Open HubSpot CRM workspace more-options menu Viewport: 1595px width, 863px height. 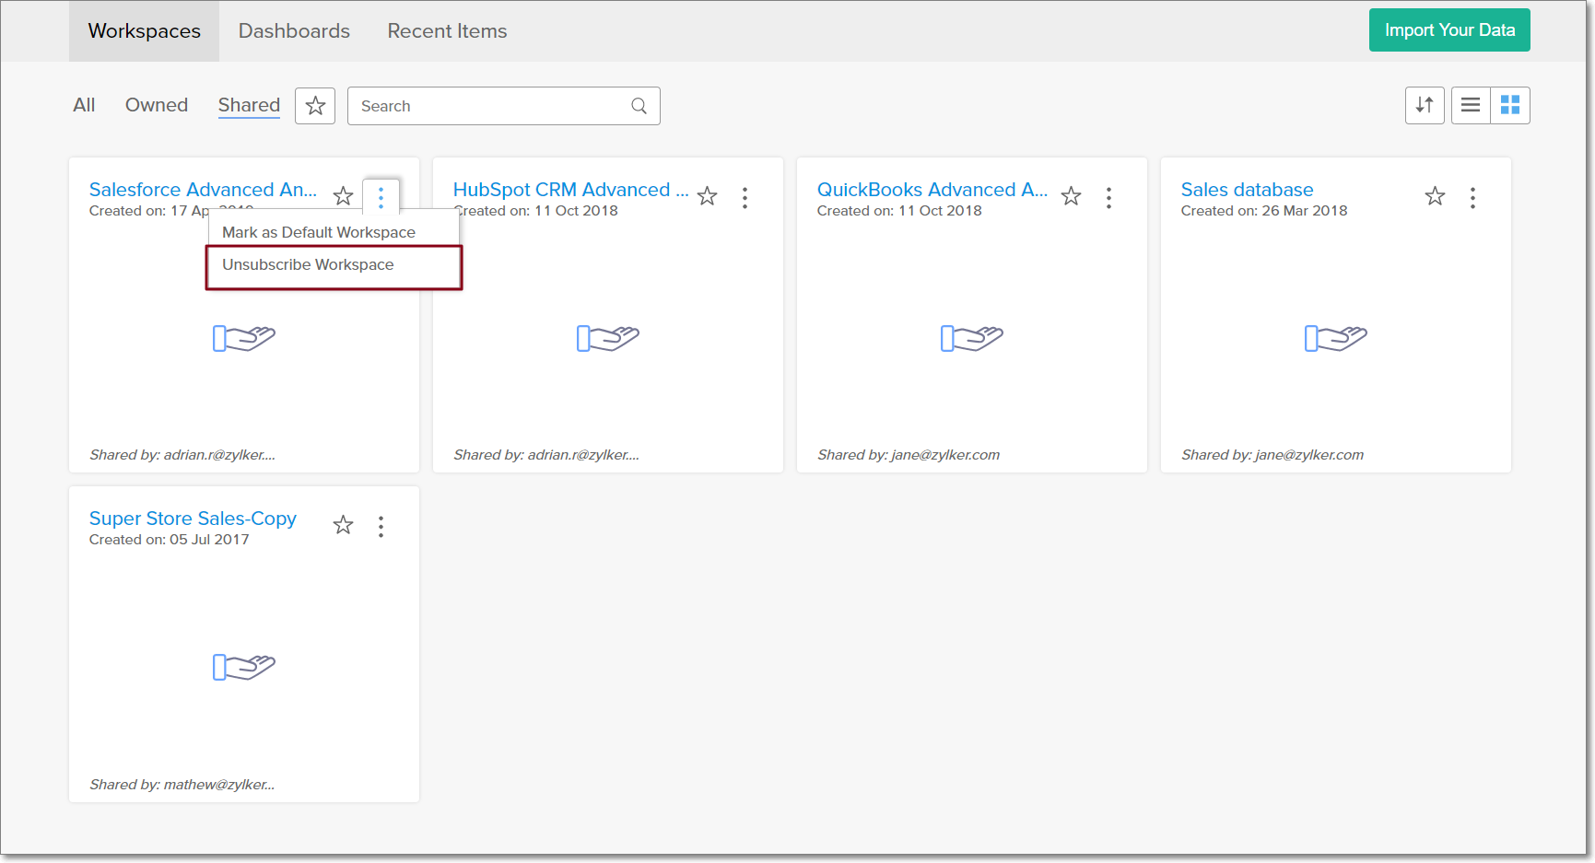pos(745,197)
